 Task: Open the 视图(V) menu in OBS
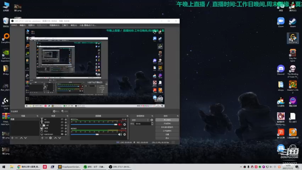[x=31, y=25]
